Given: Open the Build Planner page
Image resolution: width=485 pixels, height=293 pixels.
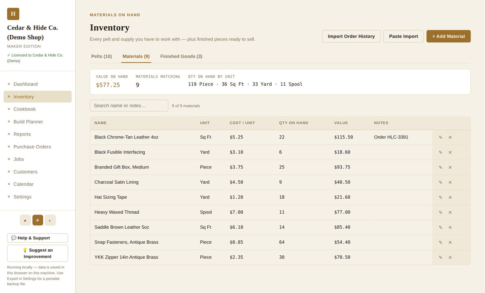Looking at the screenshot, I should coord(28,122).
